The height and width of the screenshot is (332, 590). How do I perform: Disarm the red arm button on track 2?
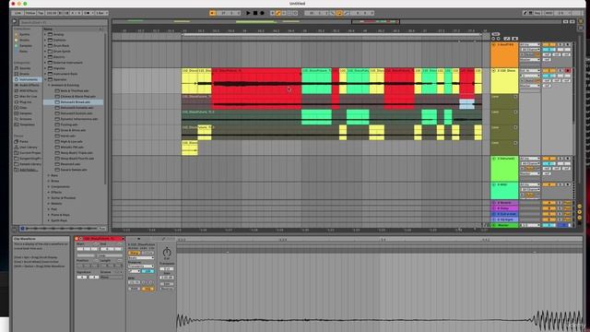coord(568,71)
